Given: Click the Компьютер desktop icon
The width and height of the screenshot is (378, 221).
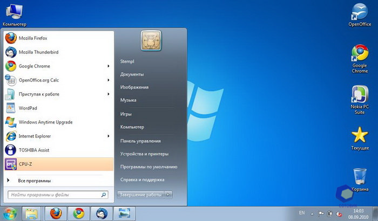Looking at the screenshot, I should [x=13, y=12].
